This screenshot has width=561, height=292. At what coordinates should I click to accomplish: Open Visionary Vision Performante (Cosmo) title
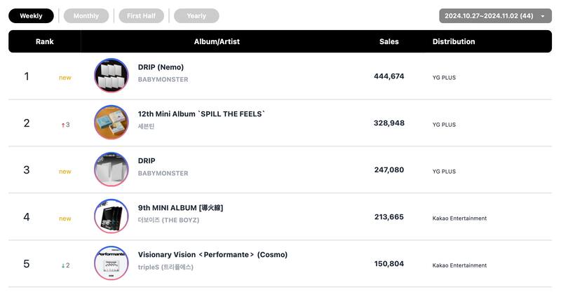click(x=212, y=255)
